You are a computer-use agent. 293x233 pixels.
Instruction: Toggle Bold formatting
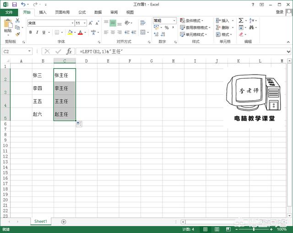click(31, 33)
